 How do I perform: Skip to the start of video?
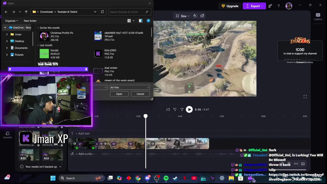coord(168,109)
